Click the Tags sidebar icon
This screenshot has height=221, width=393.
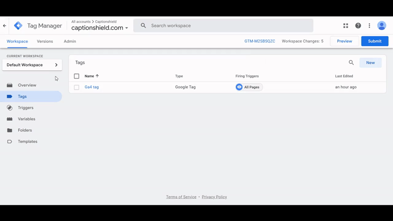click(9, 96)
